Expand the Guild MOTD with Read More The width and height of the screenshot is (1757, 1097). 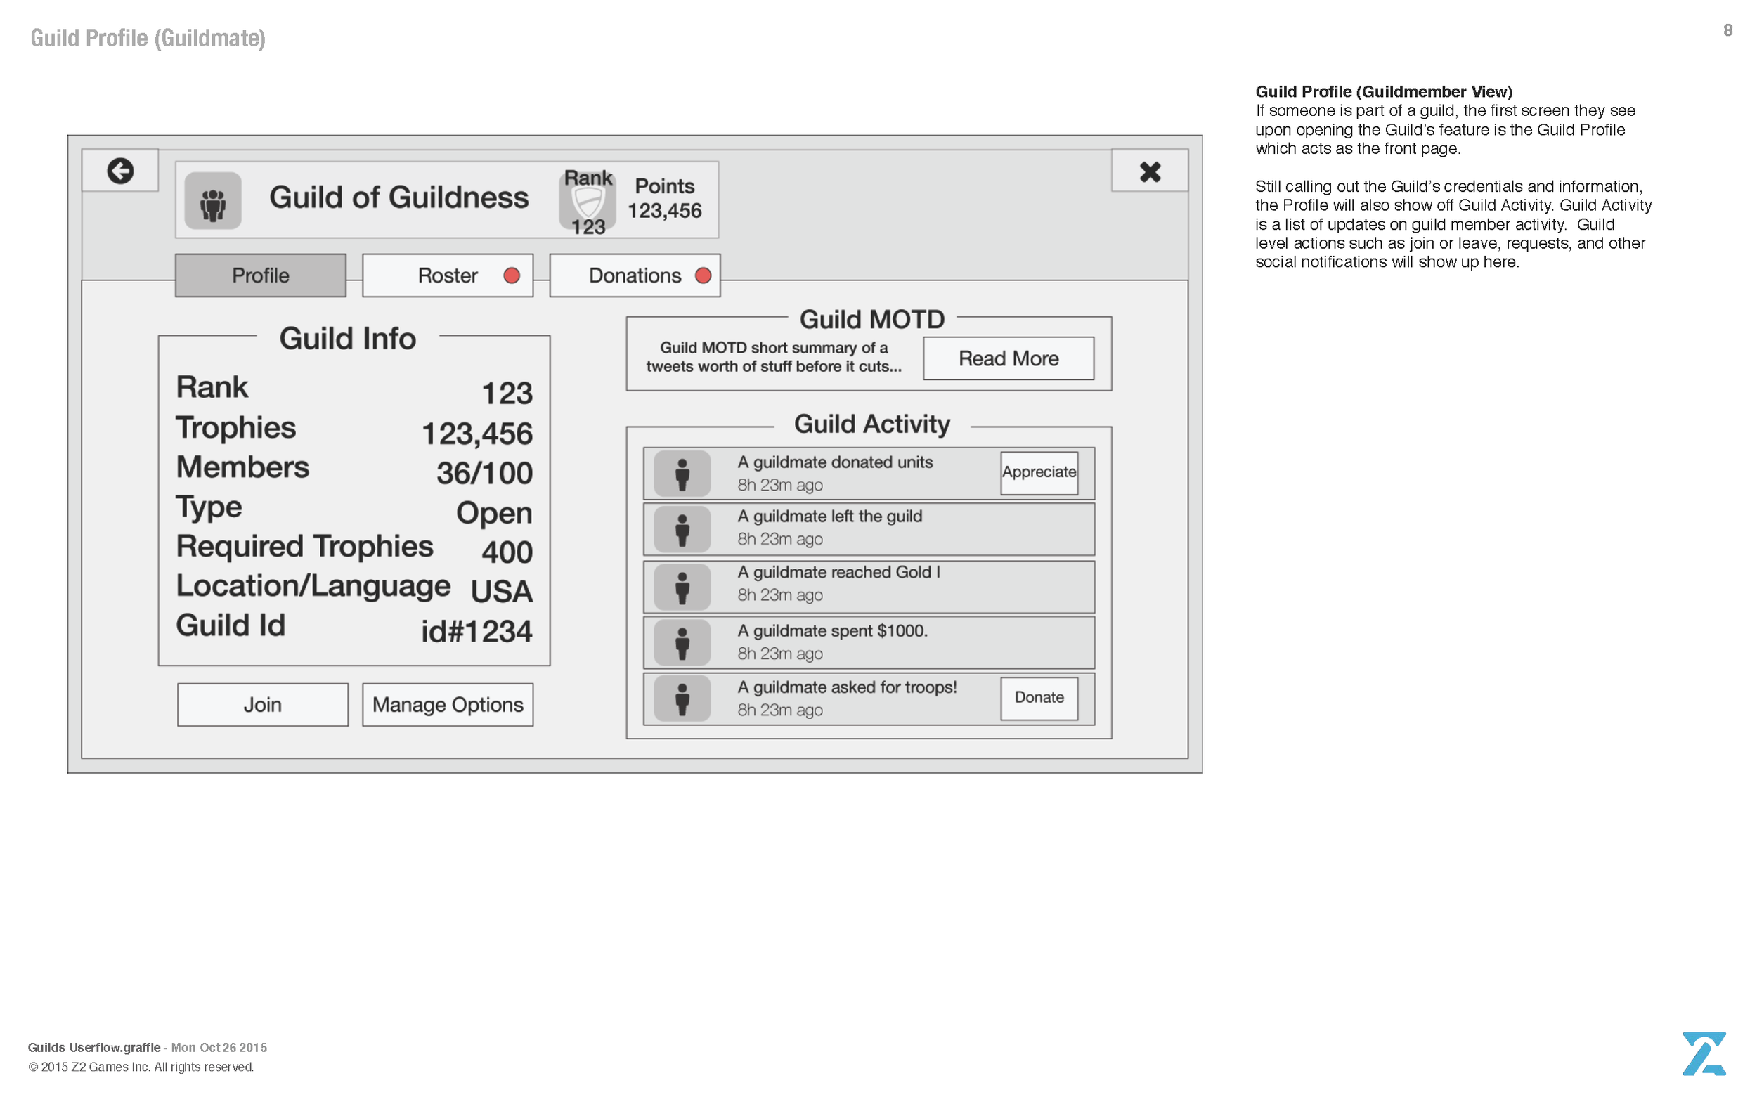pos(1009,358)
